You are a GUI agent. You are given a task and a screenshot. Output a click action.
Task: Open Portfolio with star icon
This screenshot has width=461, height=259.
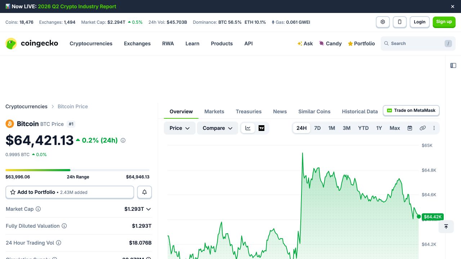361,44
